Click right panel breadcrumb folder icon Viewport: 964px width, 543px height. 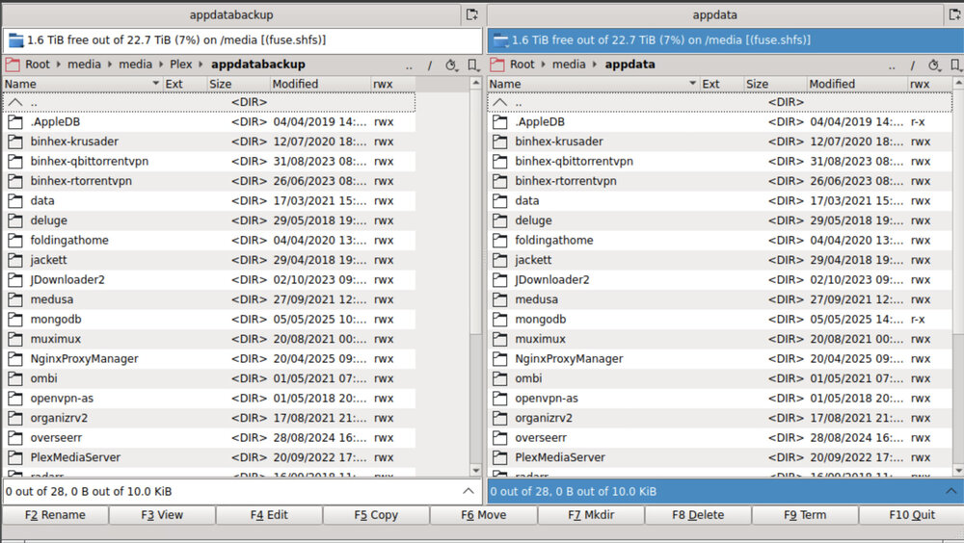point(497,65)
